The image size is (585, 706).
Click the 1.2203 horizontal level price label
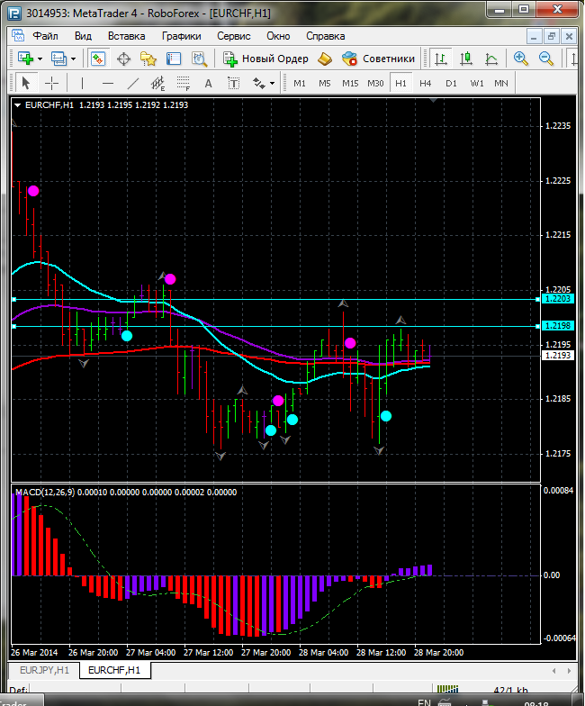[557, 298]
